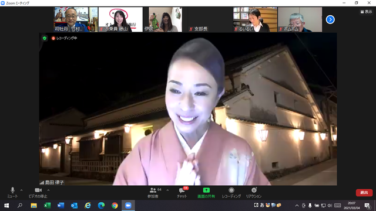Click the red leave meeting button

(x=364, y=193)
